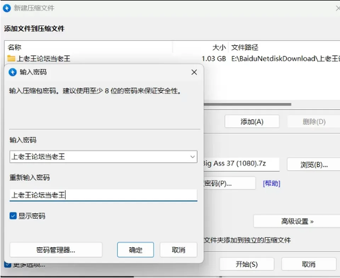Click the Bandizip icon in 输入密码 title bar
Viewport: 340px width, 278px height.
(x=13, y=72)
